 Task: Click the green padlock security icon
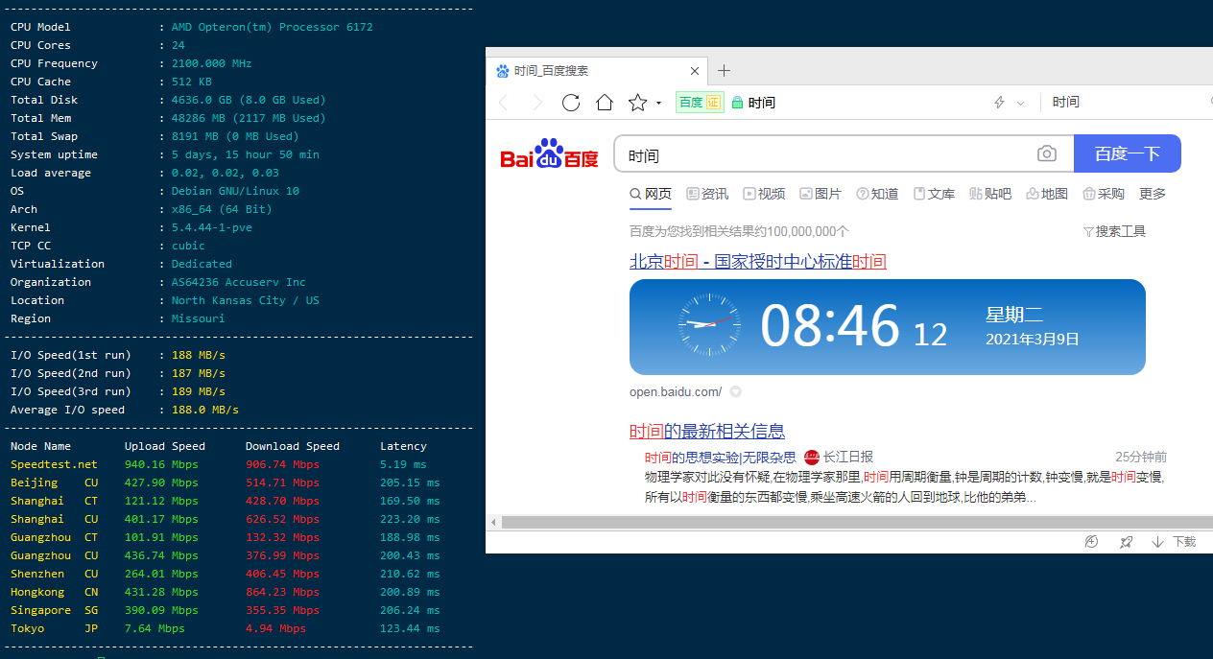(x=737, y=103)
